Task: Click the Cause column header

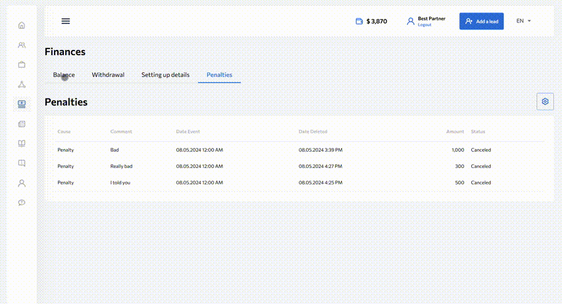Action: click(x=64, y=131)
